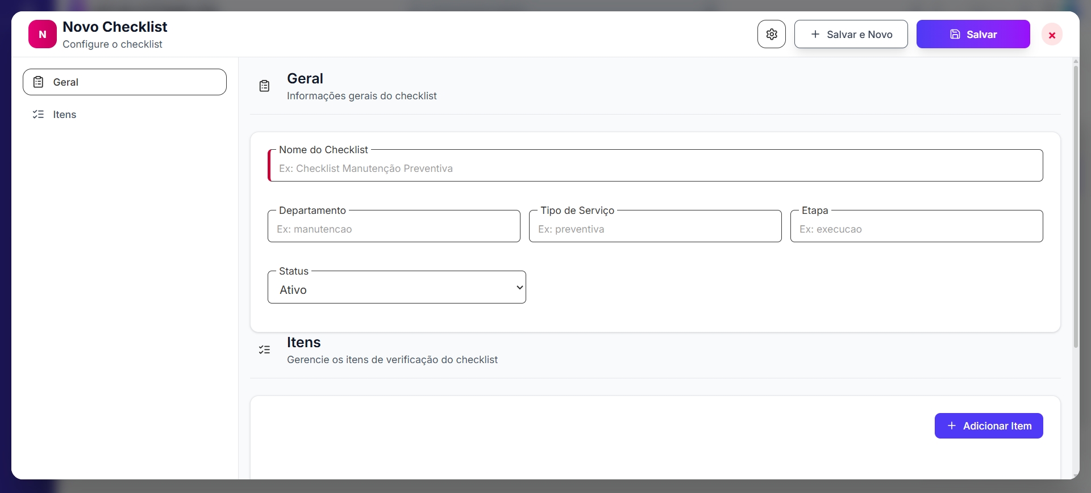Click the floppy disk icon in Salvar
The image size is (1091, 493).
[x=955, y=34]
